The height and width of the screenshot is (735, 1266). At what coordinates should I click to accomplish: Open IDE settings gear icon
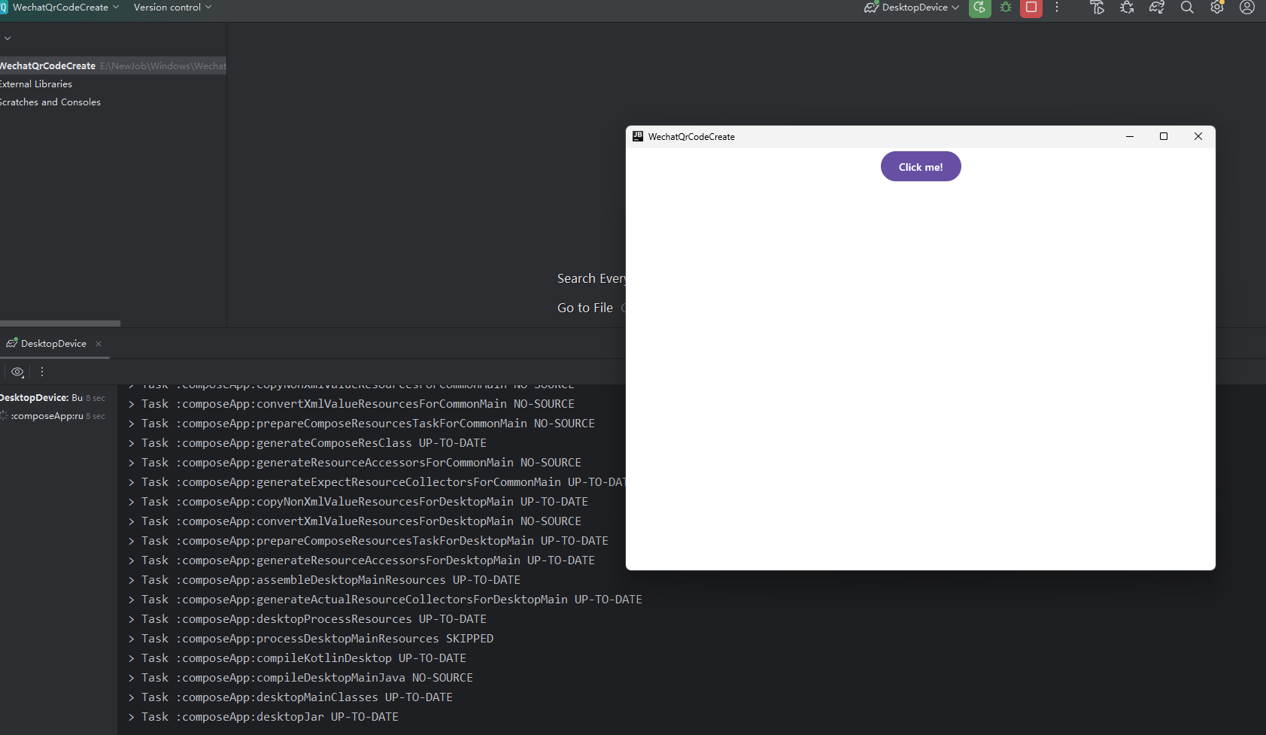(1217, 8)
